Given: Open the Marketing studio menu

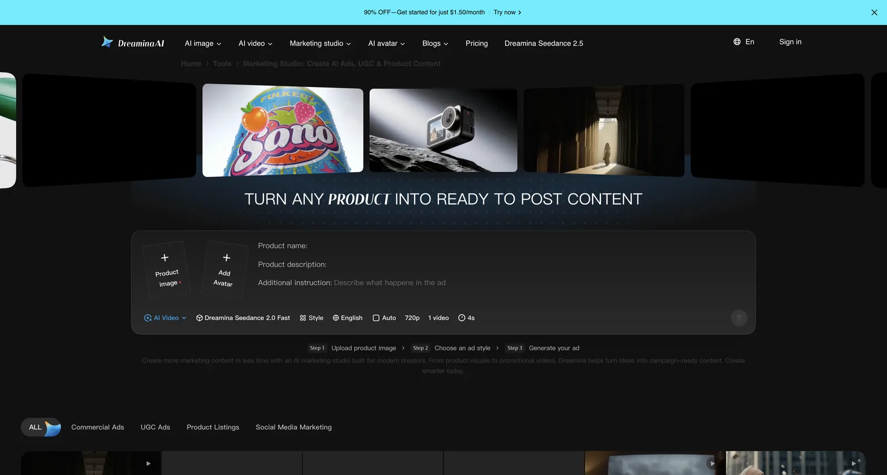Looking at the screenshot, I should [x=320, y=43].
